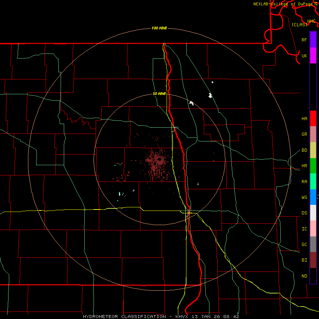Click the HHC product label
The image size is (319, 319).
point(311,21)
